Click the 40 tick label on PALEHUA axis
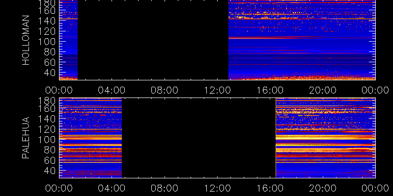This screenshot has width=393, height=196. coord(51,171)
